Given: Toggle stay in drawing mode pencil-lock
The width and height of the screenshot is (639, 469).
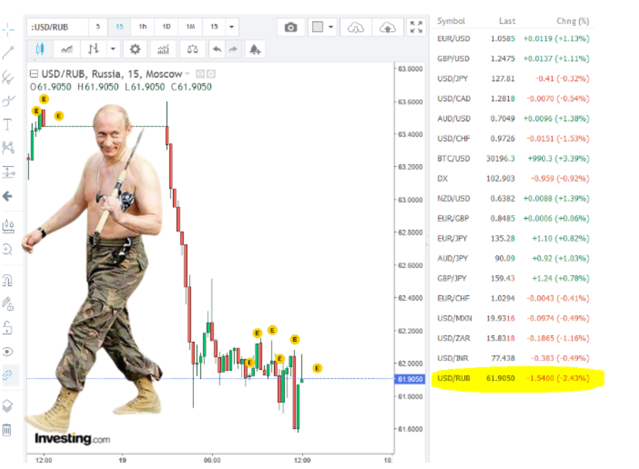Looking at the screenshot, I should pos(8,304).
